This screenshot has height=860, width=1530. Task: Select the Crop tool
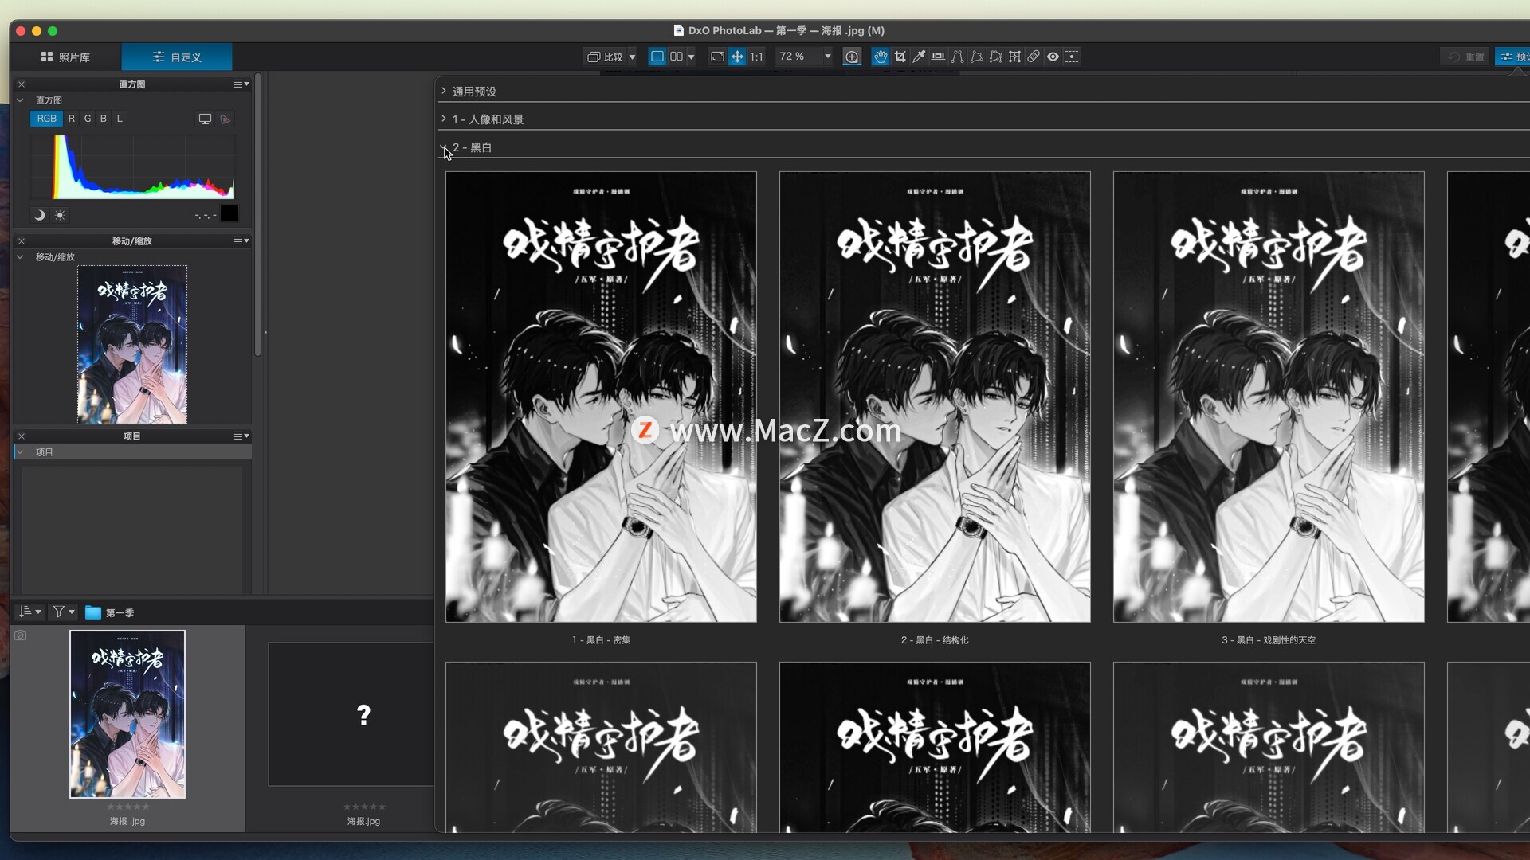(900, 57)
